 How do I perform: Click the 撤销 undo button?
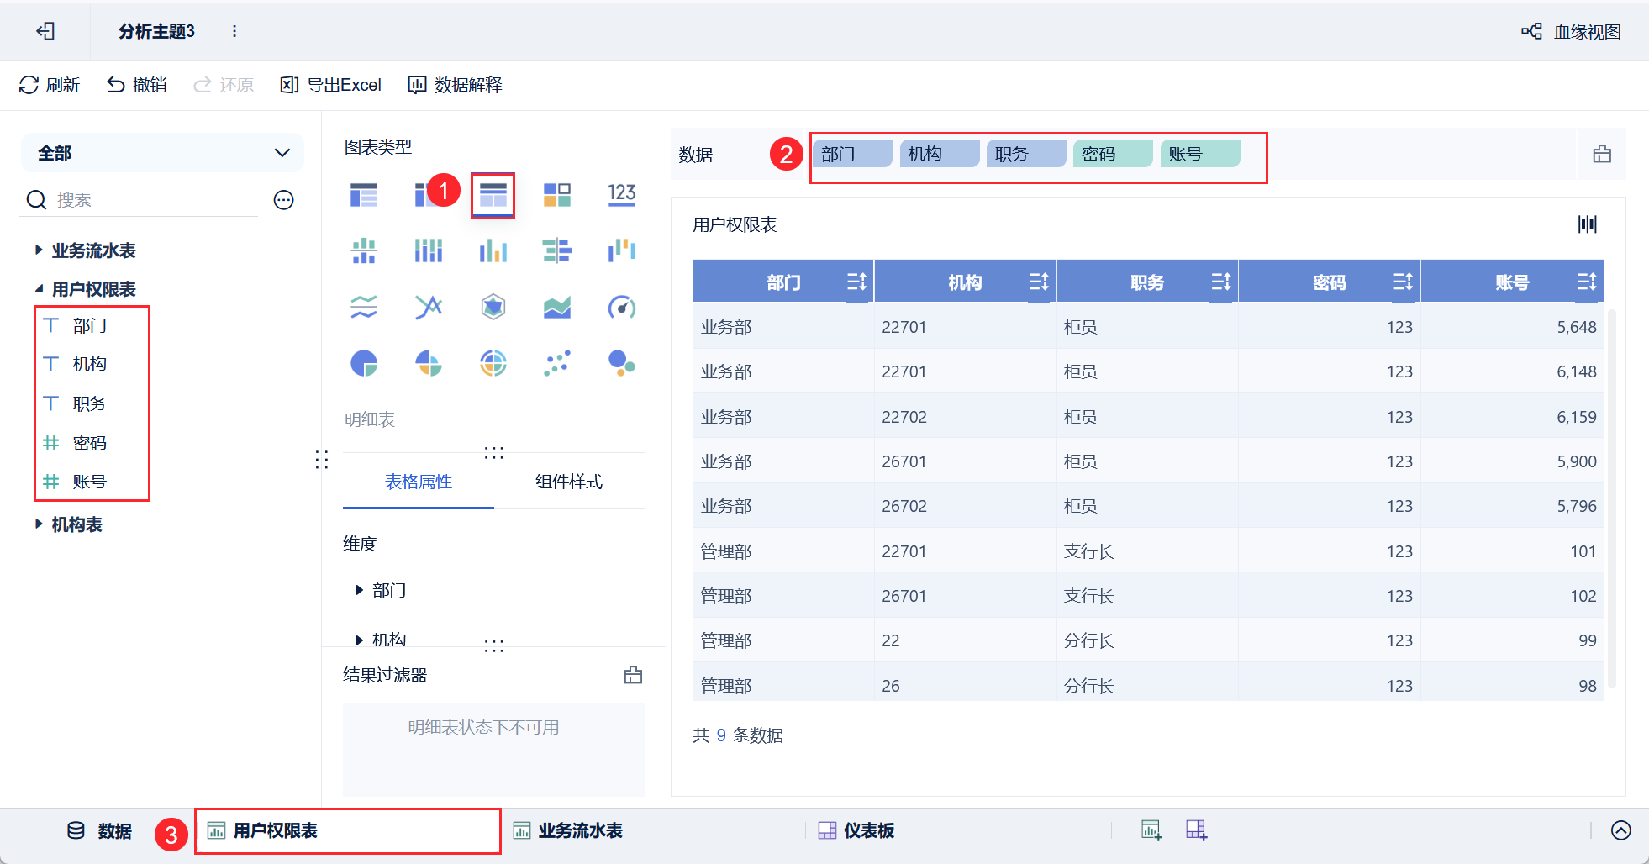tap(137, 85)
